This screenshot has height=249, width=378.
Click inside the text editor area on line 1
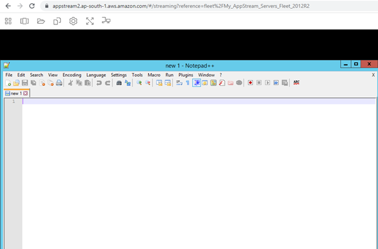pyautogui.click(x=199, y=101)
